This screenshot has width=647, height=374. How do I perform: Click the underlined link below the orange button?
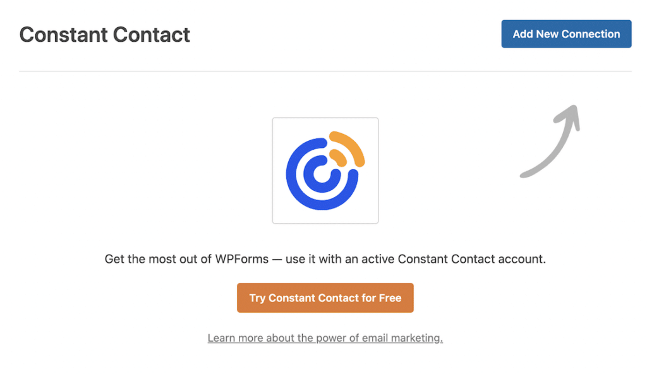[325, 337]
